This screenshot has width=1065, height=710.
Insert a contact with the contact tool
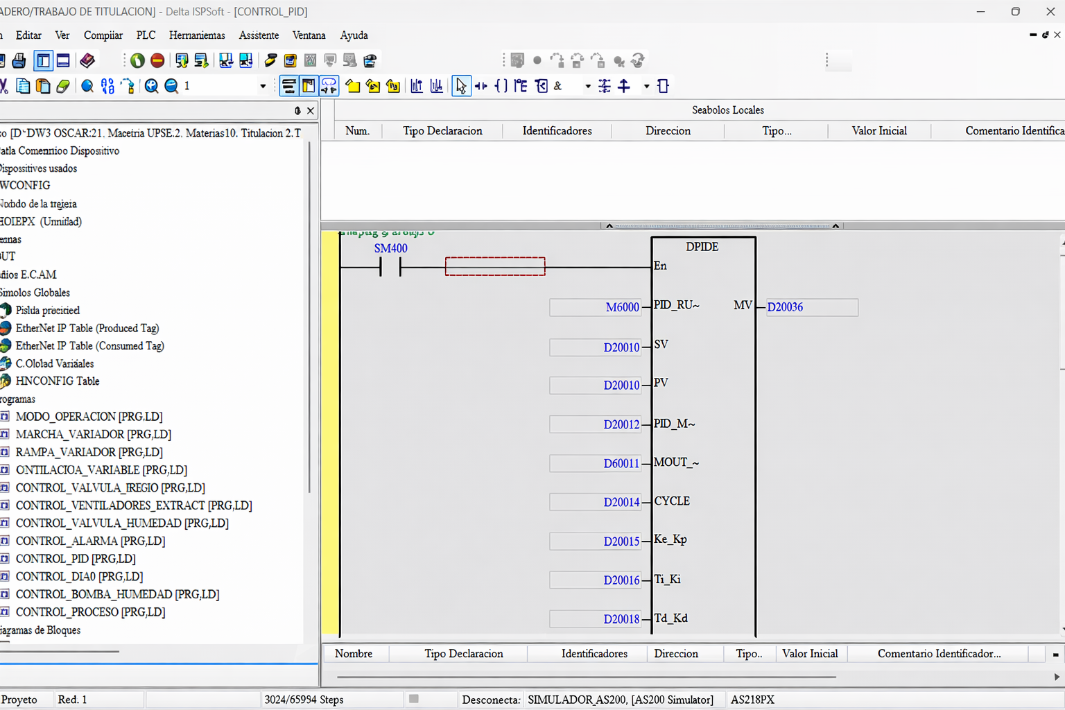pos(481,86)
